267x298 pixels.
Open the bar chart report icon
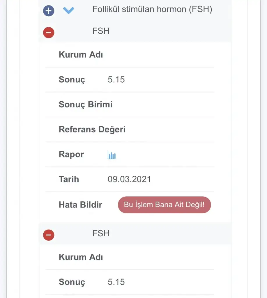click(x=112, y=155)
